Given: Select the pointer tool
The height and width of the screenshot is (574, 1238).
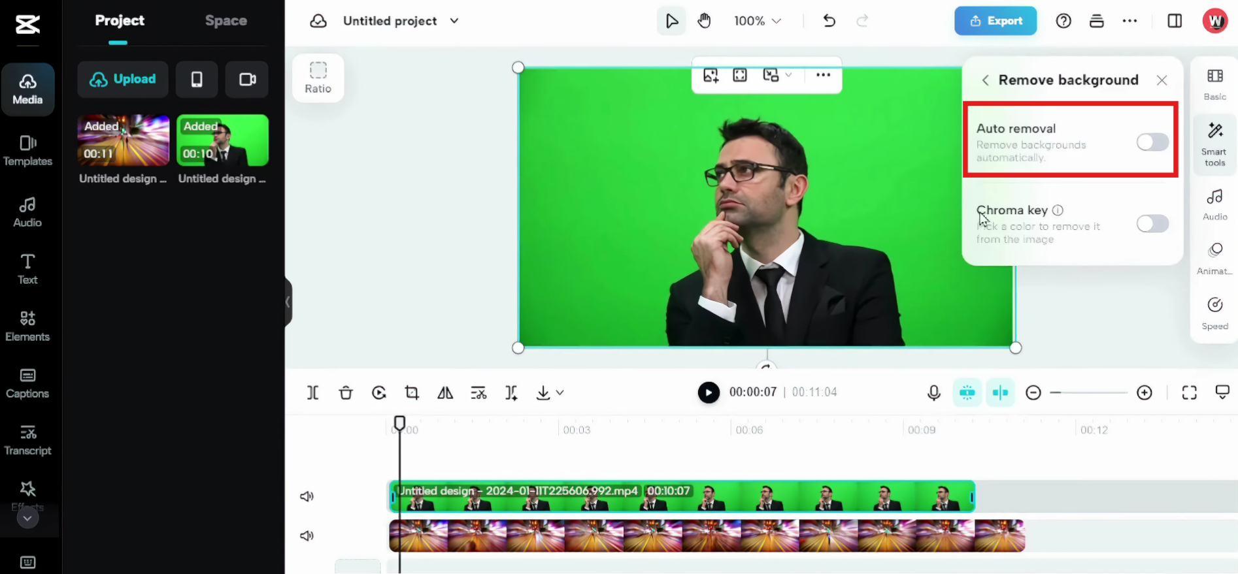Looking at the screenshot, I should click(x=671, y=21).
